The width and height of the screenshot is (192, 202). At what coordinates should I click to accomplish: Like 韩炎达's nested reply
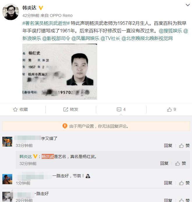tap(181, 164)
